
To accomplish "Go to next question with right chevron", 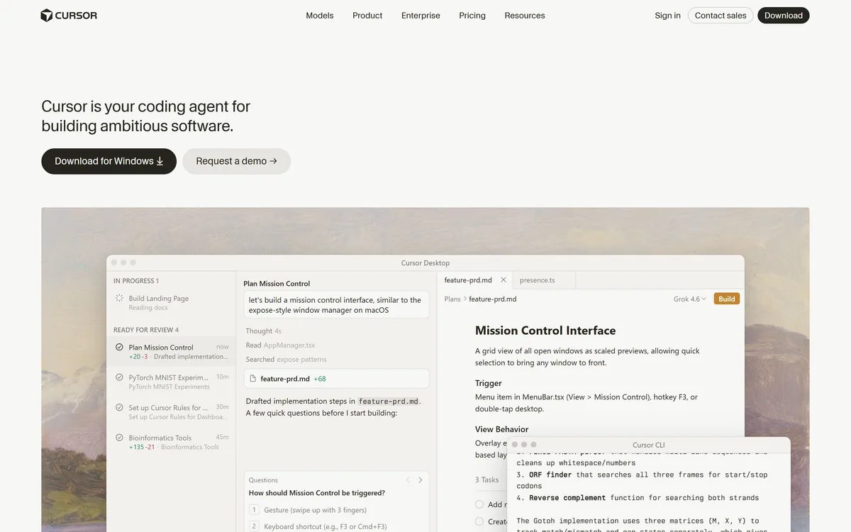I will (421, 480).
